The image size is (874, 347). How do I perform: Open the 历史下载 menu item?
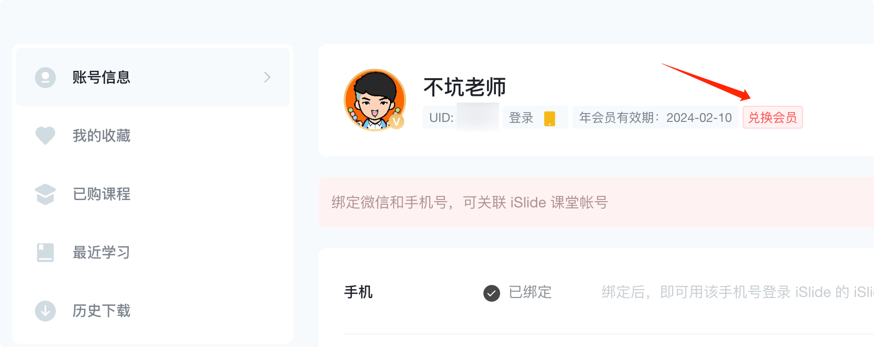[x=101, y=311]
